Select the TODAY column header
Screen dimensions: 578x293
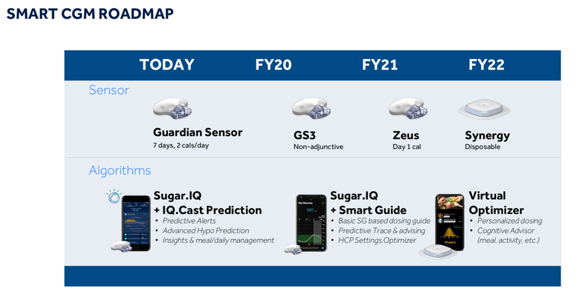[x=167, y=65]
